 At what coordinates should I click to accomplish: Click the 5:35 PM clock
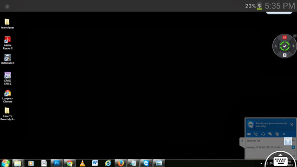coord(280,6)
